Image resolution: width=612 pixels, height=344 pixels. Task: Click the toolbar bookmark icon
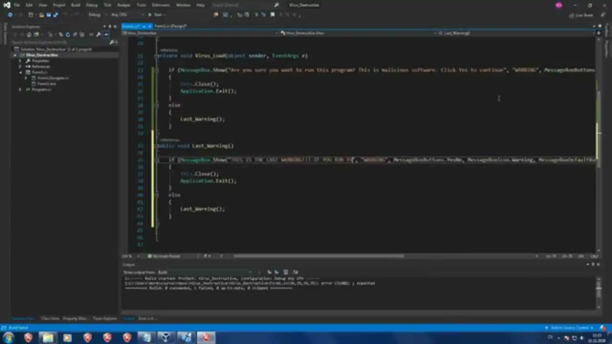tap(273, 15)
